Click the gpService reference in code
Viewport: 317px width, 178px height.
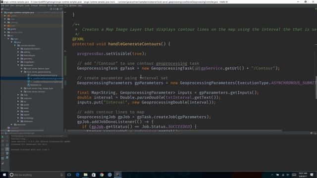click(x=211, y=68)
